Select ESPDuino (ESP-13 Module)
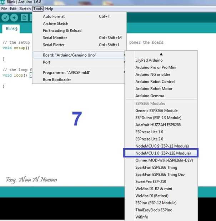Viewport: 216px width, 221px height. 161,118
